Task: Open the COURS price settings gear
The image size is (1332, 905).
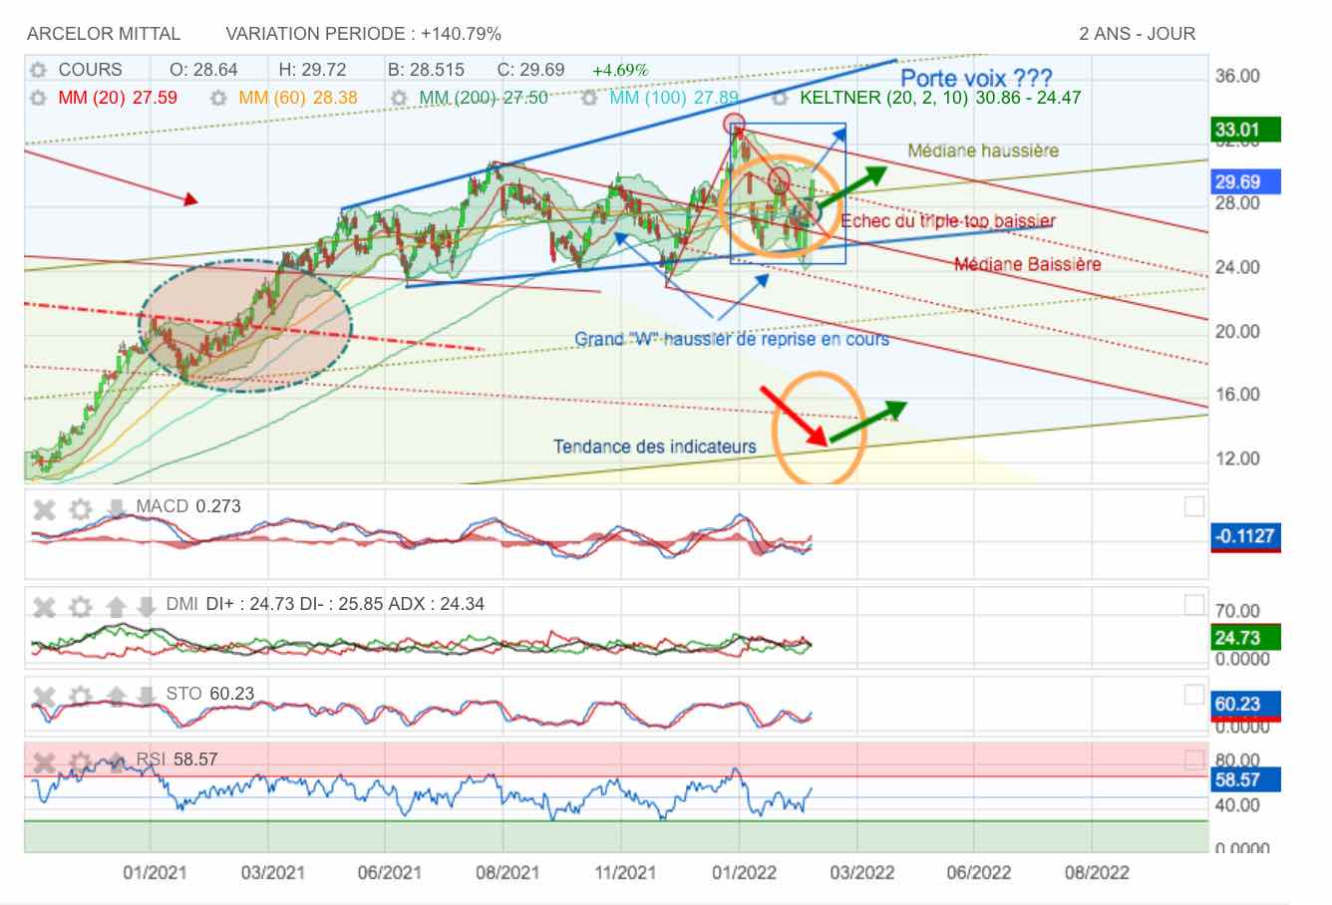Action: [x=38, y=70]
